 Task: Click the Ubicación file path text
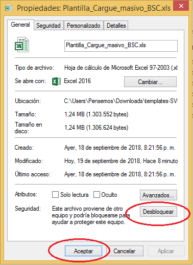point(121,101)
